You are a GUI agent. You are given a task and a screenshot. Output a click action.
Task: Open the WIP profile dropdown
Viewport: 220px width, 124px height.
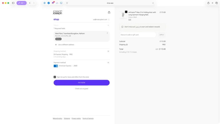pos(21,3)
